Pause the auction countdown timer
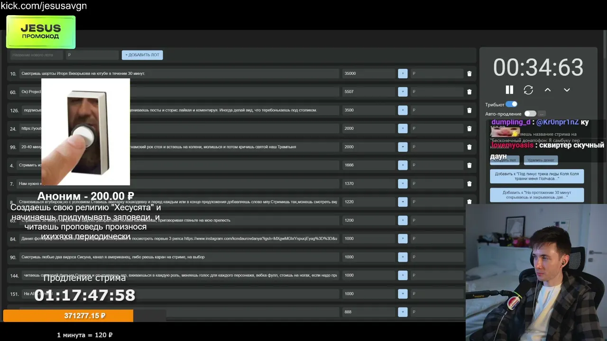The image size is (607, 341). [509, 90]
